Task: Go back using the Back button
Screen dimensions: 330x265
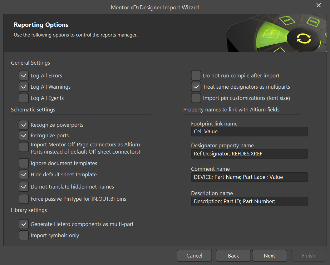Action: point(233,256)
